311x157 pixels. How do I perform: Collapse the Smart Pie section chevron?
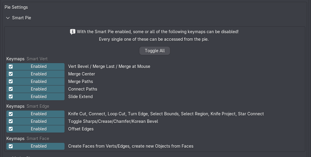(x=8, y=18)
